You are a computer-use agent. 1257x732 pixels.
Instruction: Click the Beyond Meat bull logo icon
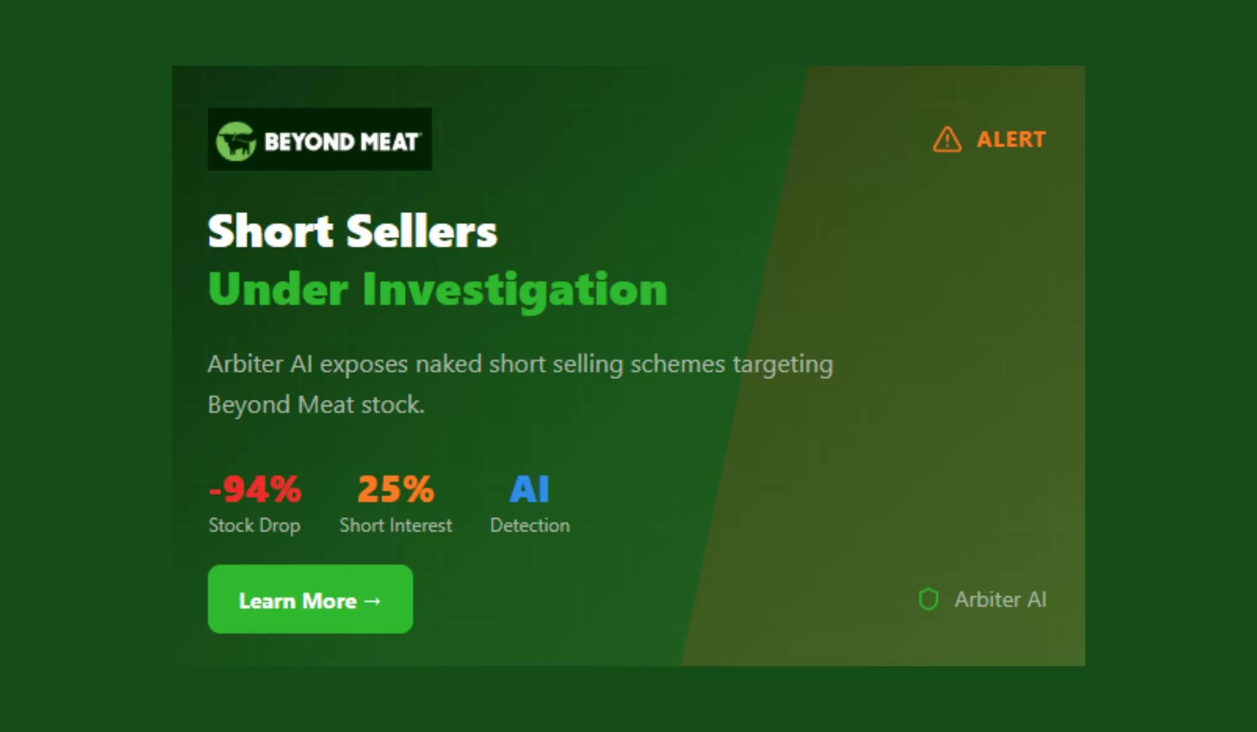tap(236, 141)
